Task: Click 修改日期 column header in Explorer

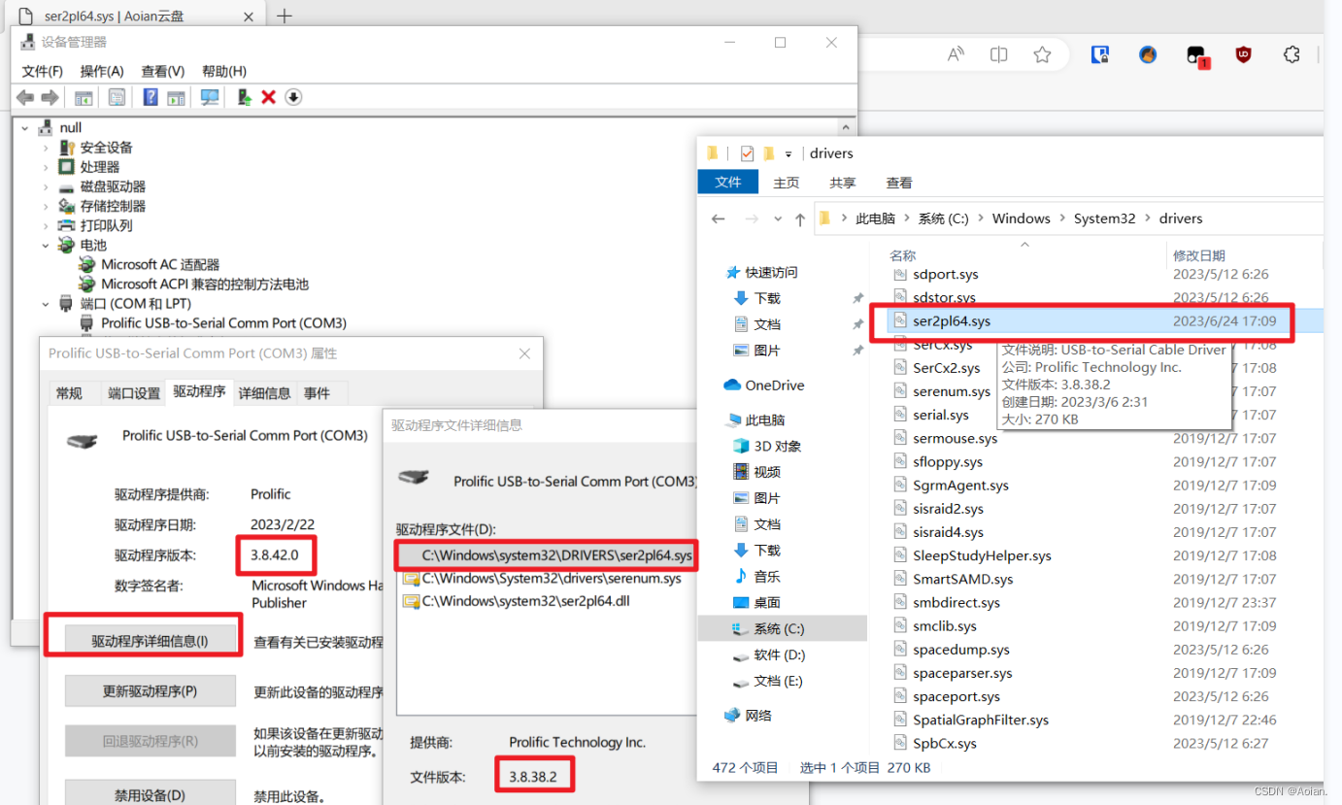Action: (x=1199, y=255)
